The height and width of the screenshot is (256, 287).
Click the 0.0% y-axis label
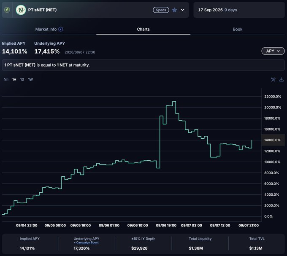[268, 216]
